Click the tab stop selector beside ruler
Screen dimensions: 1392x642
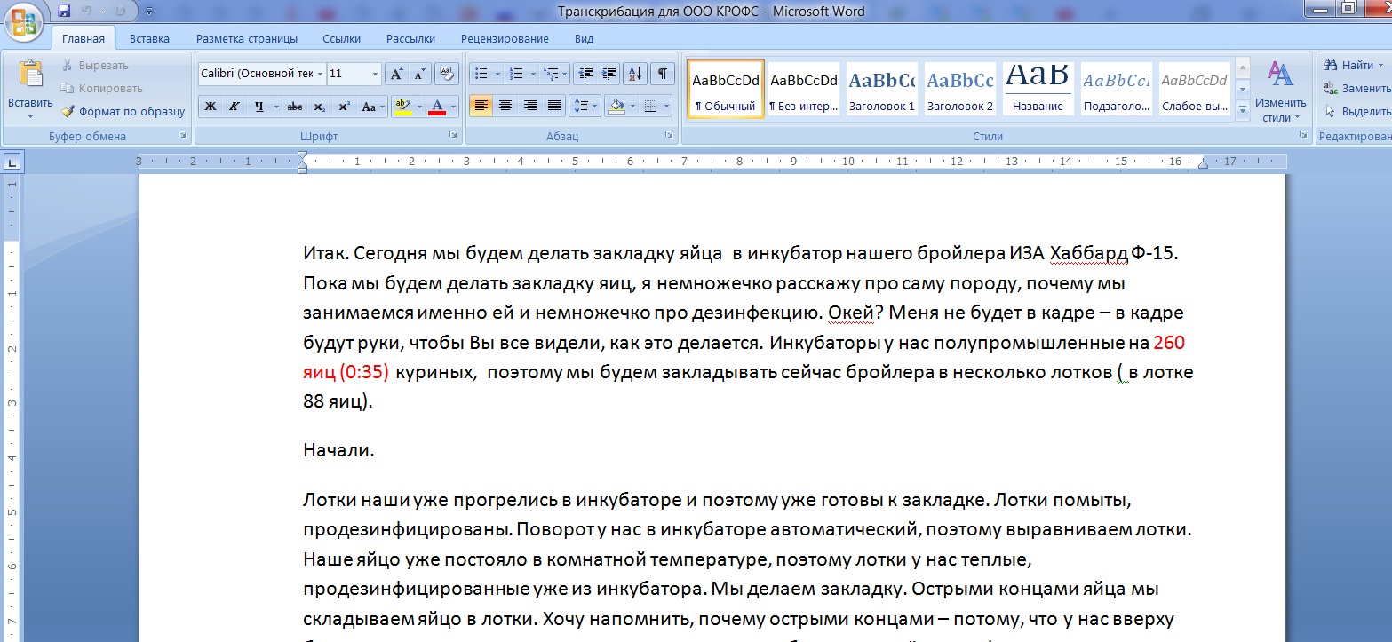12,162
